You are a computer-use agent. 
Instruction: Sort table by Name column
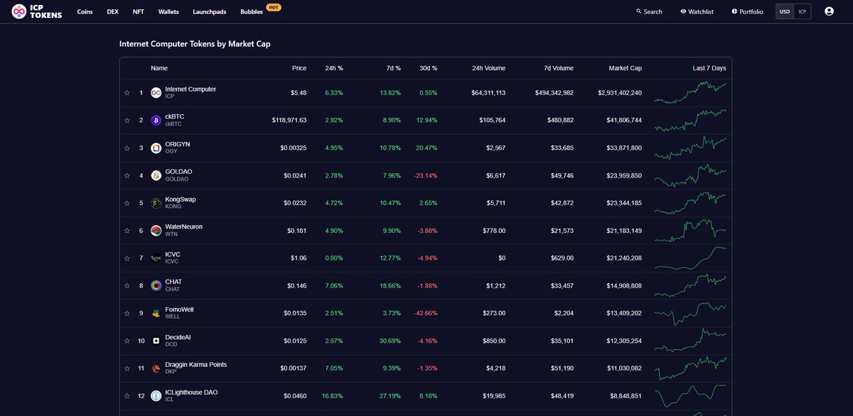159,68
